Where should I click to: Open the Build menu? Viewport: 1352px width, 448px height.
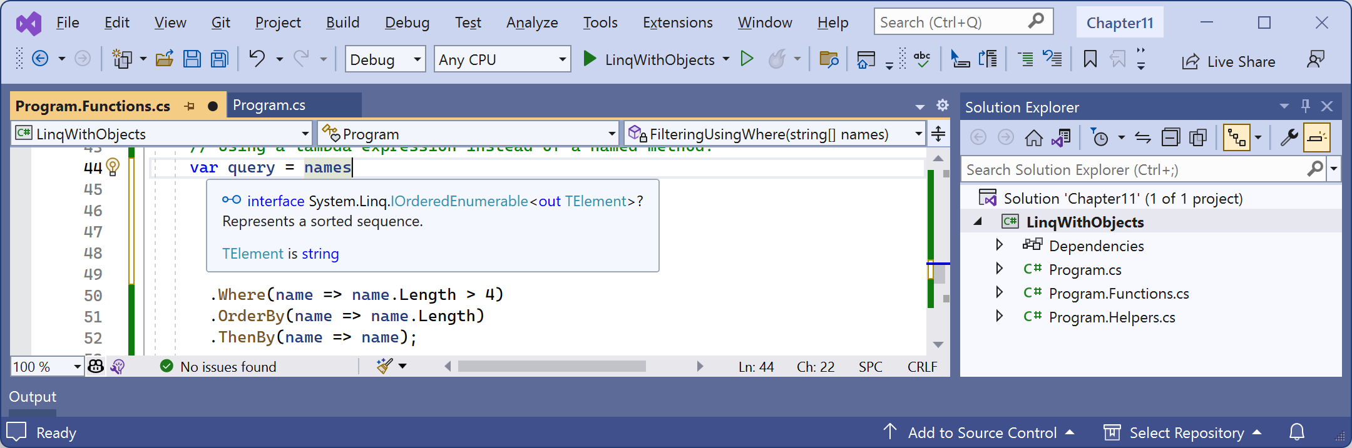(342, 22)
